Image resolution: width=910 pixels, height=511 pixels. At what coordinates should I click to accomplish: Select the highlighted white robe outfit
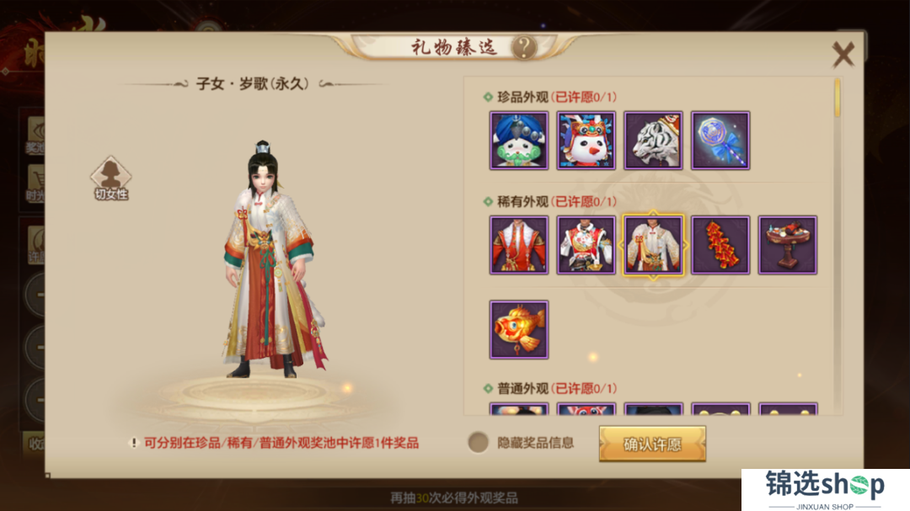[x=654, y=245]
